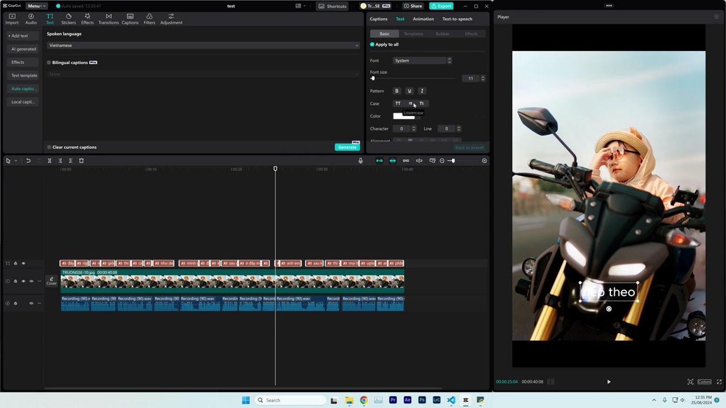Screen dimensions: 726x408
Task: Adjust the Line spacing stepper
Action: [x=459, y=129]
